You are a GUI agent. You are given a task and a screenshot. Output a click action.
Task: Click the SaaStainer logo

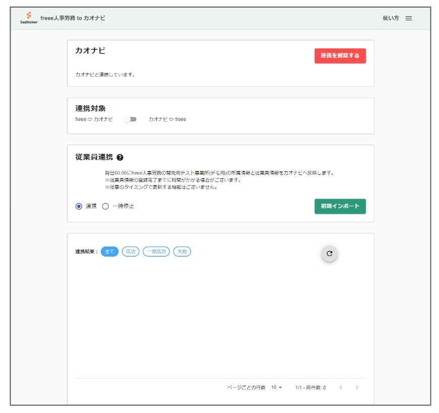point(29,18)
